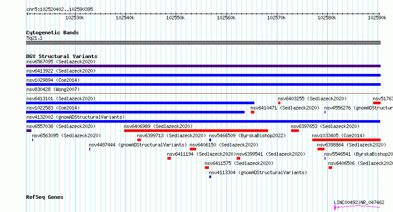This screenshot has height=212, width=393.
Task: Open the nsv6398864 (Sedlazeck2020) label
Action: (351, 145)
